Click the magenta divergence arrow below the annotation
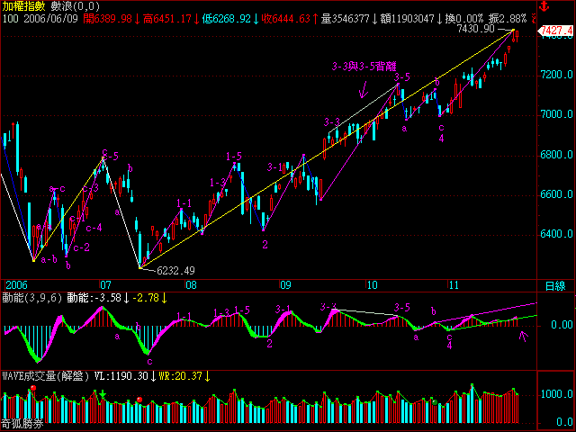Viewport: 576px width, 432px height. click(364, 88)
